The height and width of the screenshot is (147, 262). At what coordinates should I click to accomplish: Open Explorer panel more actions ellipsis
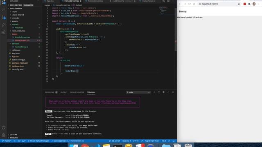click(x=38, y=1)
